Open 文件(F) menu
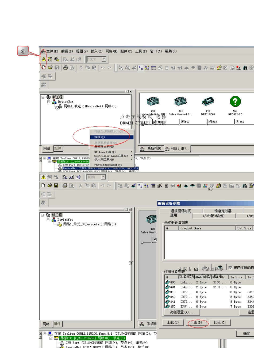This screenshot has height=359, width=254. tap(52, 51)
